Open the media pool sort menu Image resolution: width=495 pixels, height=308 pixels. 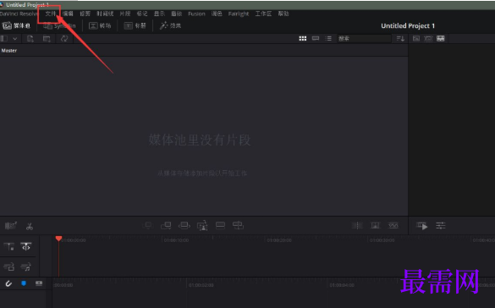(400, 39)
